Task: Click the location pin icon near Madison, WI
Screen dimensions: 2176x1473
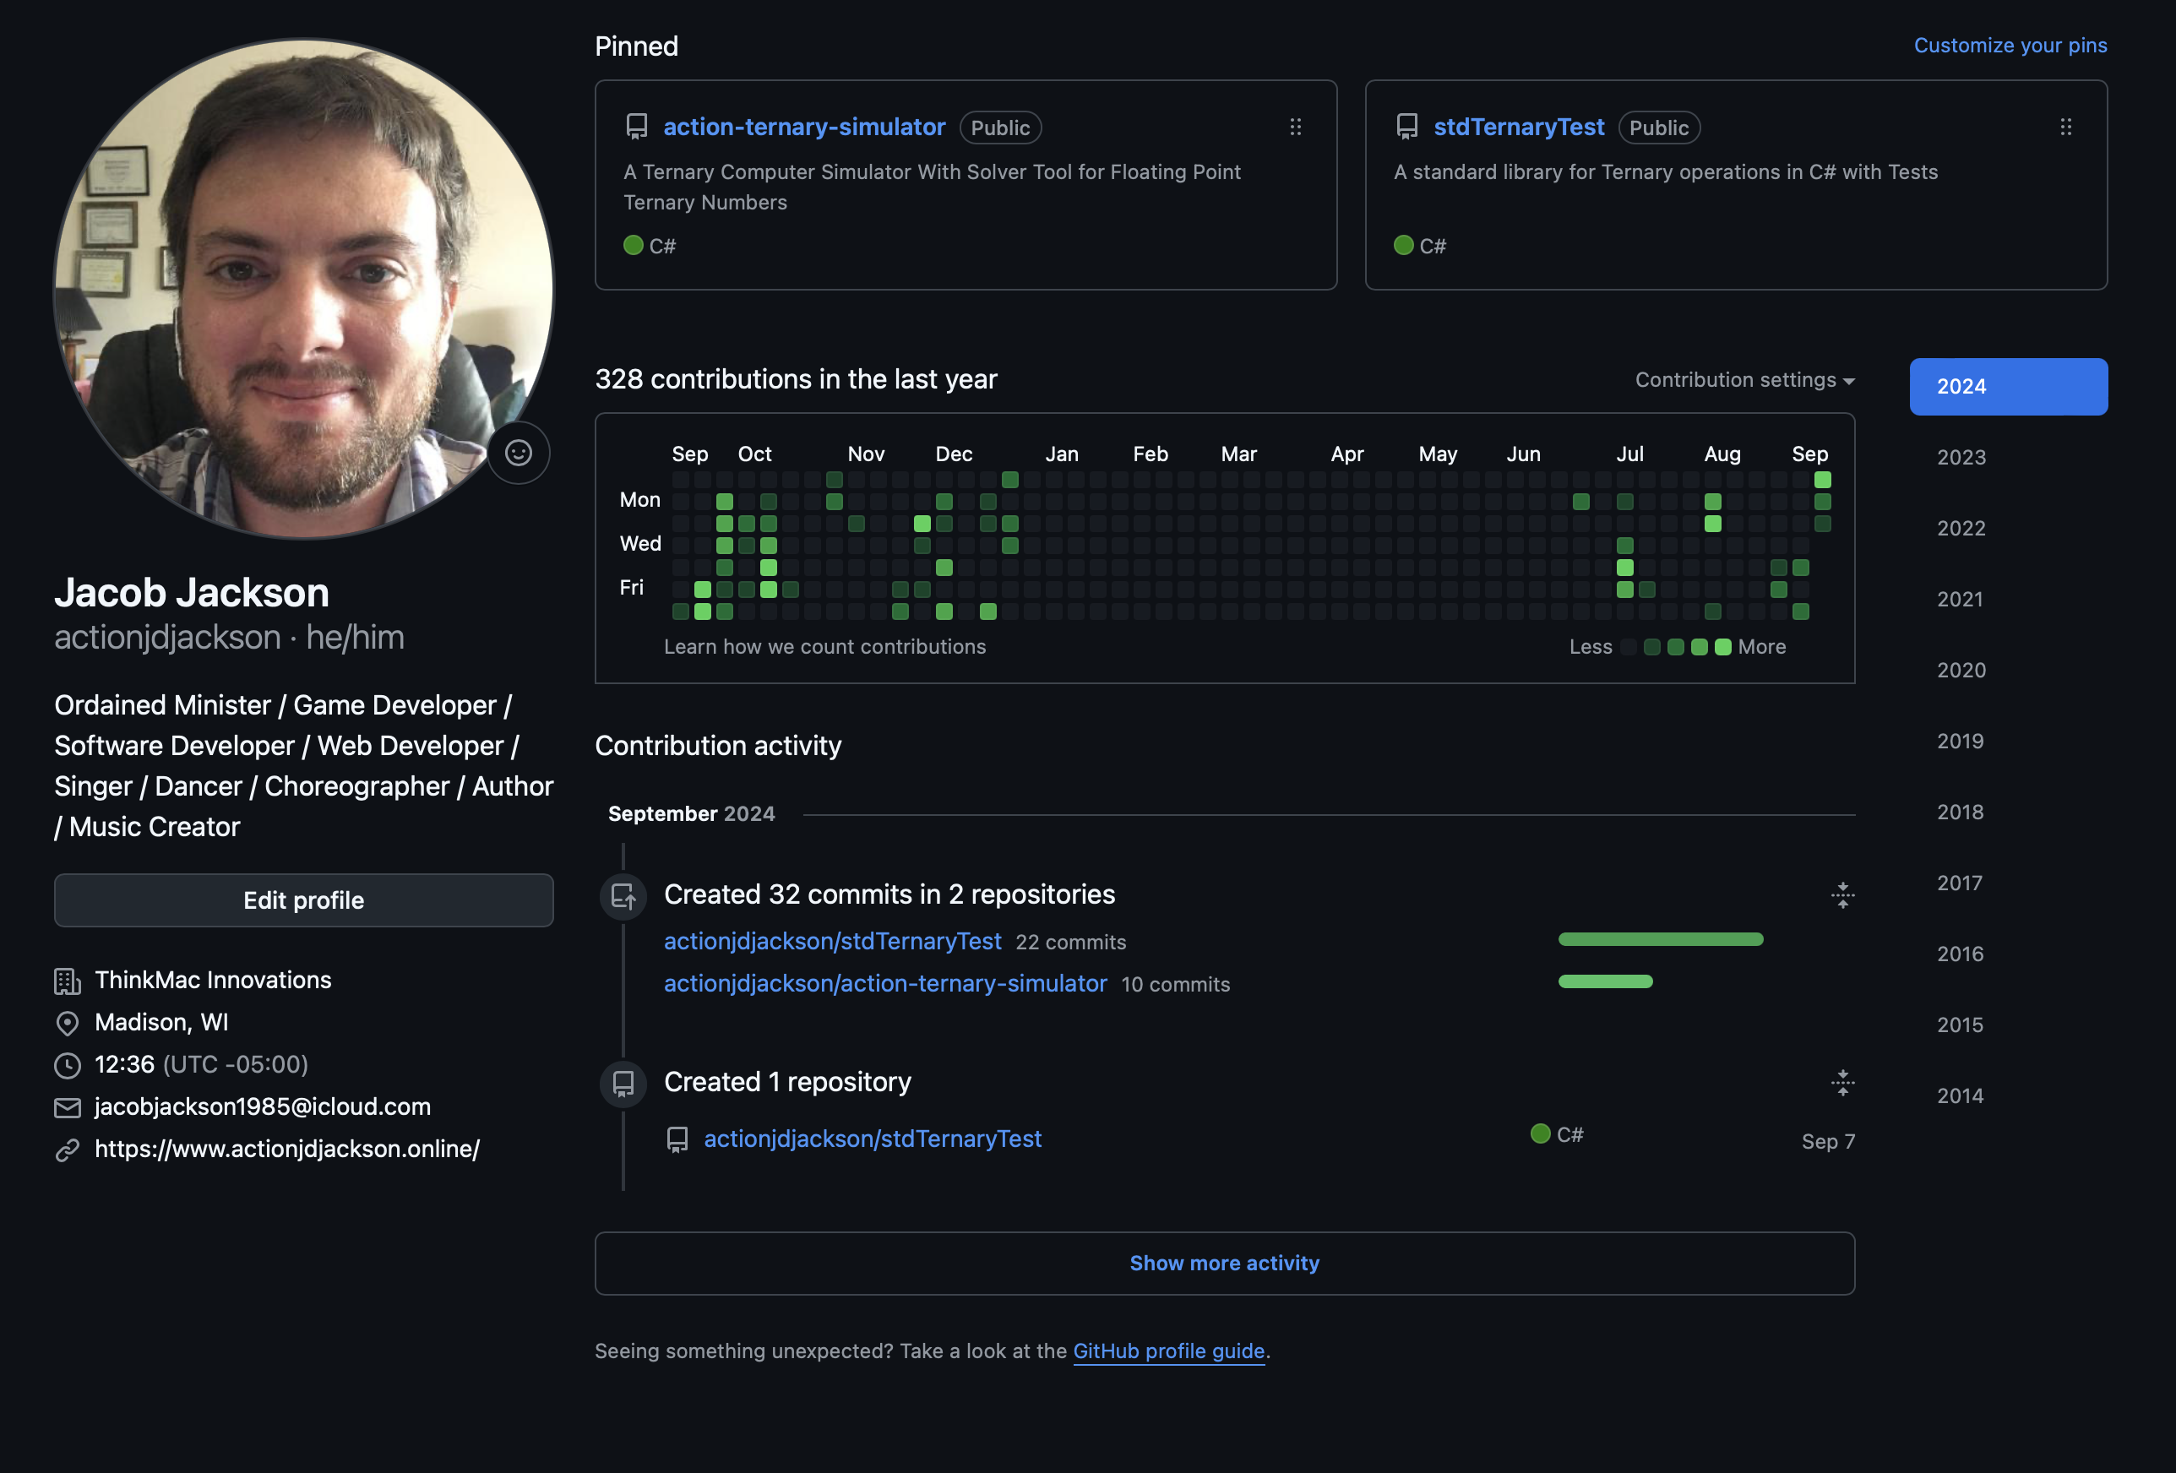Action: [x=67, y=1023]
